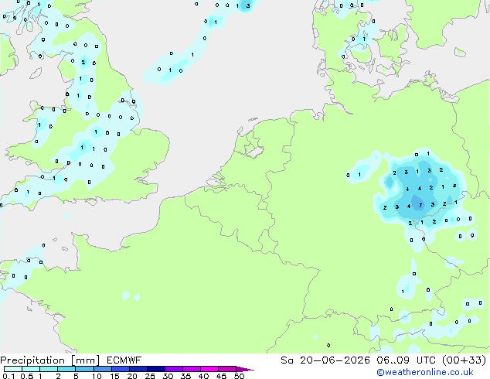This screenshot has height=379, width=490.
Task: Pick the 35–40 mm legend swatch
Action: pyautogui.click(x=191, y=369)
